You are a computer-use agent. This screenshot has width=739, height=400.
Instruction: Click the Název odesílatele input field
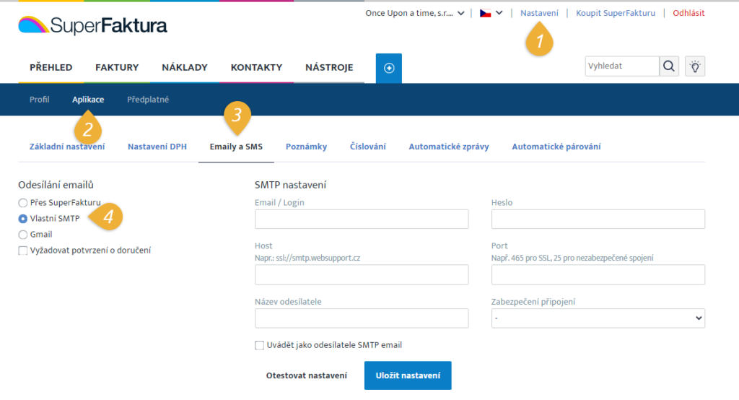click(362, 318)
